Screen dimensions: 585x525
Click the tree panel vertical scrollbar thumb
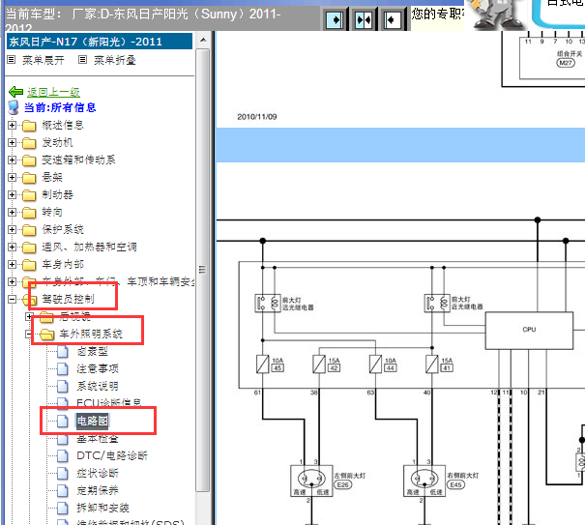(x=203, y=270)
